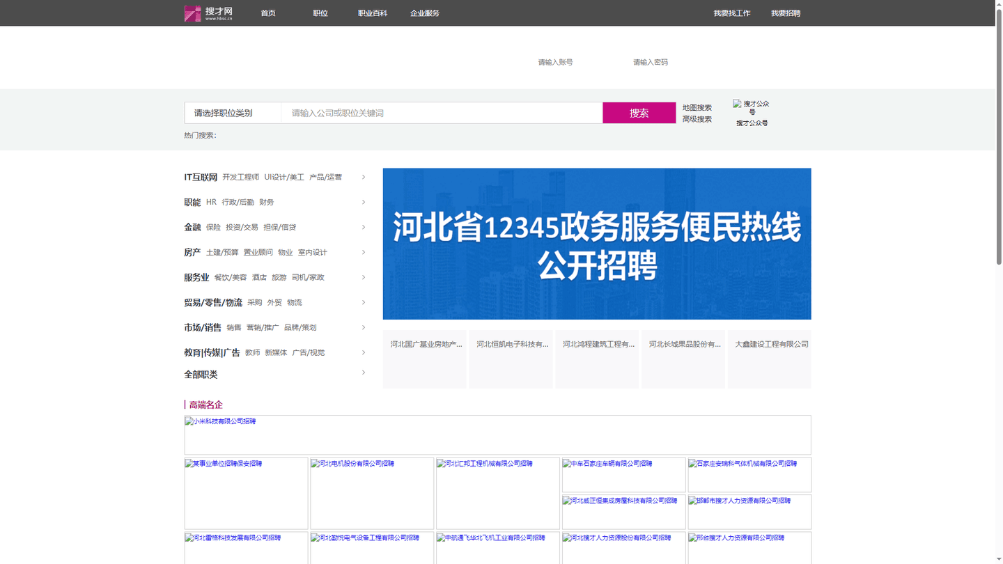The image size is (1003, 564).
Task: Open 高级搜索 link
Action: pos(697,119)
